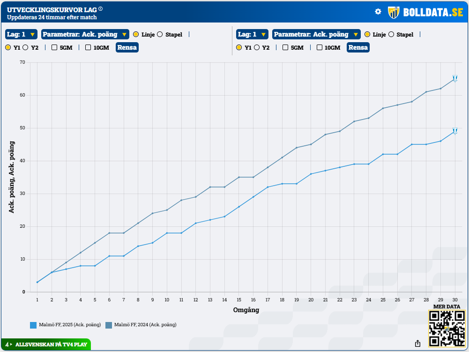Click the Bolldata.se shield logo
469x352 pixels.
click(394, 12)
